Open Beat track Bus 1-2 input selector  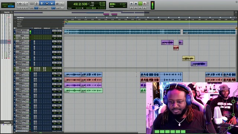(x=54, y=36)
